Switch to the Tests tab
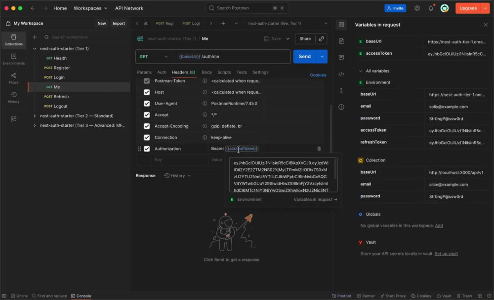This screenshot has width=494, height=300. tap(242, 73)
